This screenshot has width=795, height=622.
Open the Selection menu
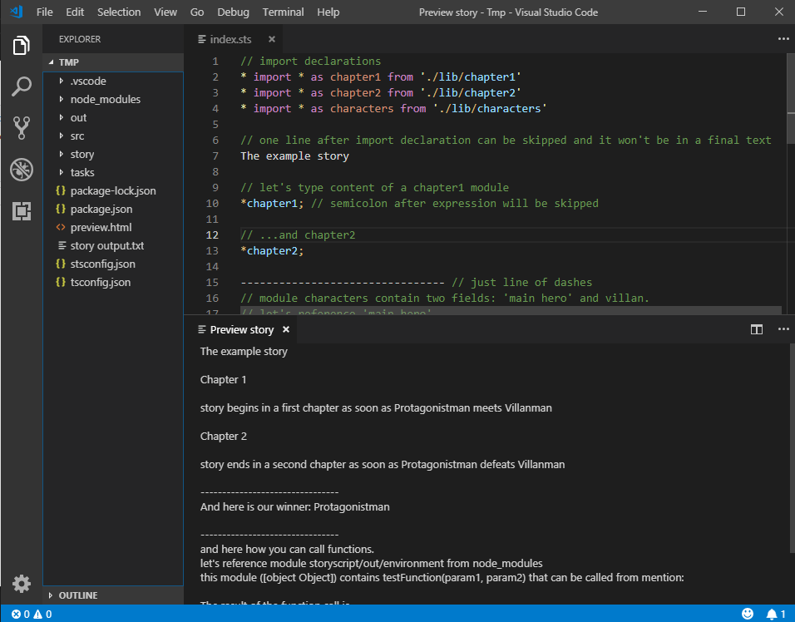pyautogui.click(x=119, y=12)
